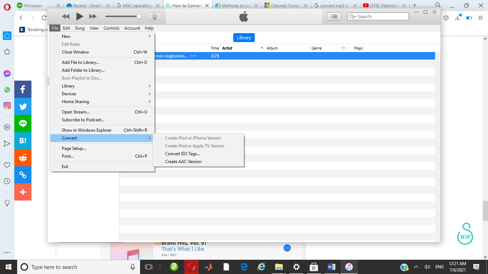The image size is (488, 274).
Task: Open Instagram in Opera sidebar
Action: pyautogui.click(x=7, y=106)
